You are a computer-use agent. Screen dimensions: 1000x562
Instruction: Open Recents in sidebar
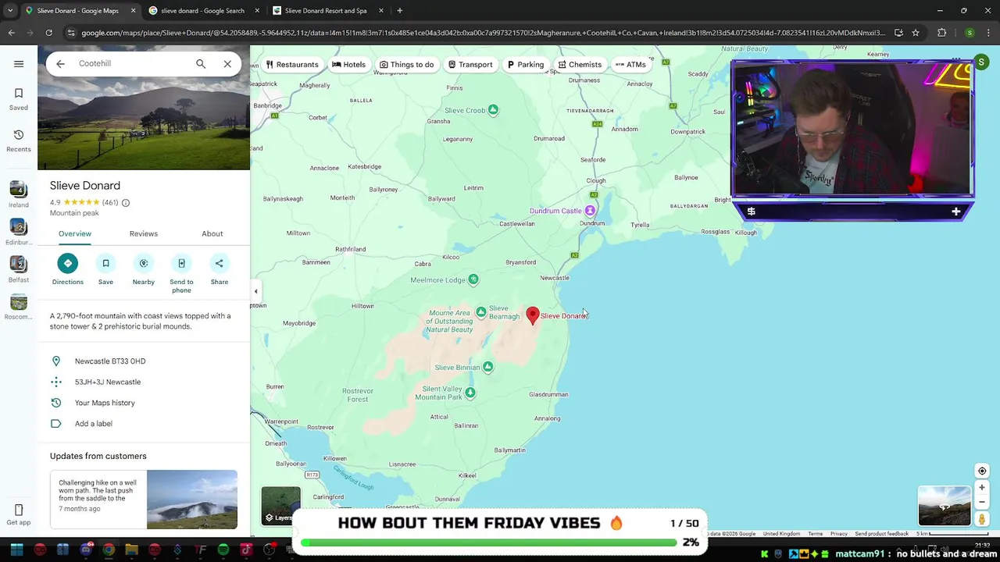pos(19,140)
